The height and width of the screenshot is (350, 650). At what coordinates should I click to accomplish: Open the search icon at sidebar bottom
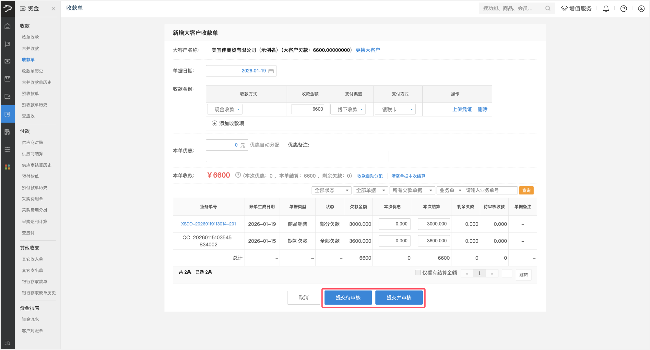[x=7, y=343]
